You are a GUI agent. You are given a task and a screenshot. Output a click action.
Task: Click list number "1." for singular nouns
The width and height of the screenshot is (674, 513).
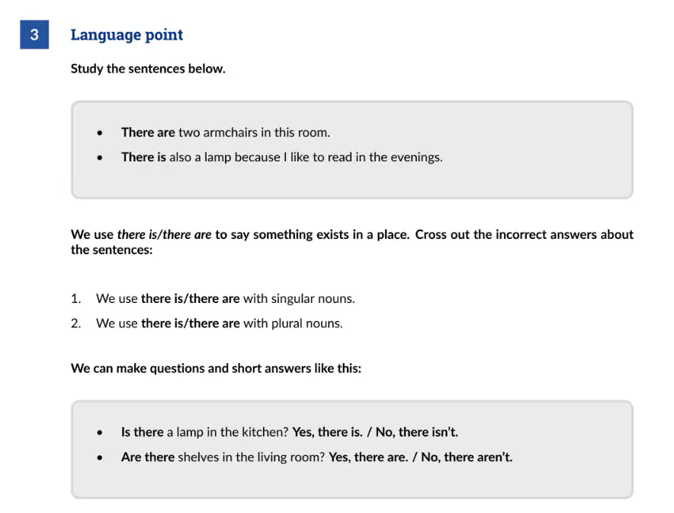pyautogui.click(x=76, y=298)
